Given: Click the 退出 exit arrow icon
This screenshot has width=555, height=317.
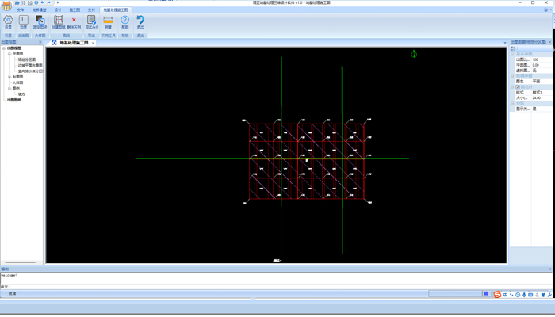Looking at the screenshot, I should (140, 21).
